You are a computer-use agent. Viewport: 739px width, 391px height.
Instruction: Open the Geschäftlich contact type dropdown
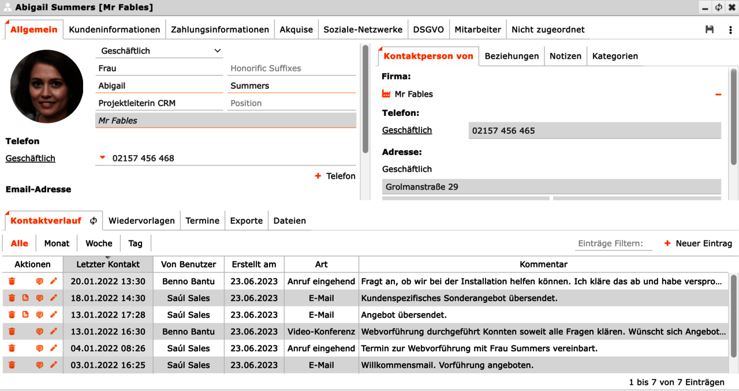[159, 51]
